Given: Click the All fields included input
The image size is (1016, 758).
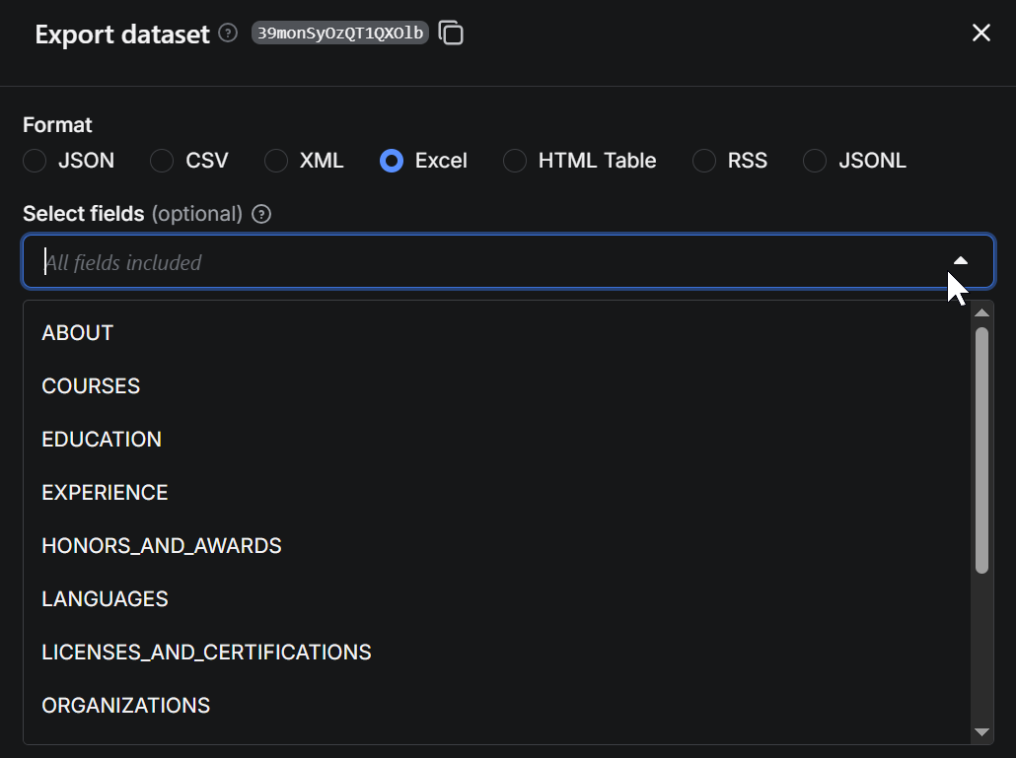Looking at the screenshot, I should tap(473, 262).
